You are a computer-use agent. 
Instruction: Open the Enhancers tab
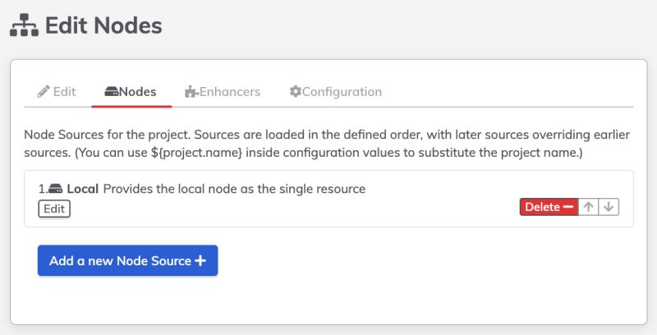tap(229, 92)
